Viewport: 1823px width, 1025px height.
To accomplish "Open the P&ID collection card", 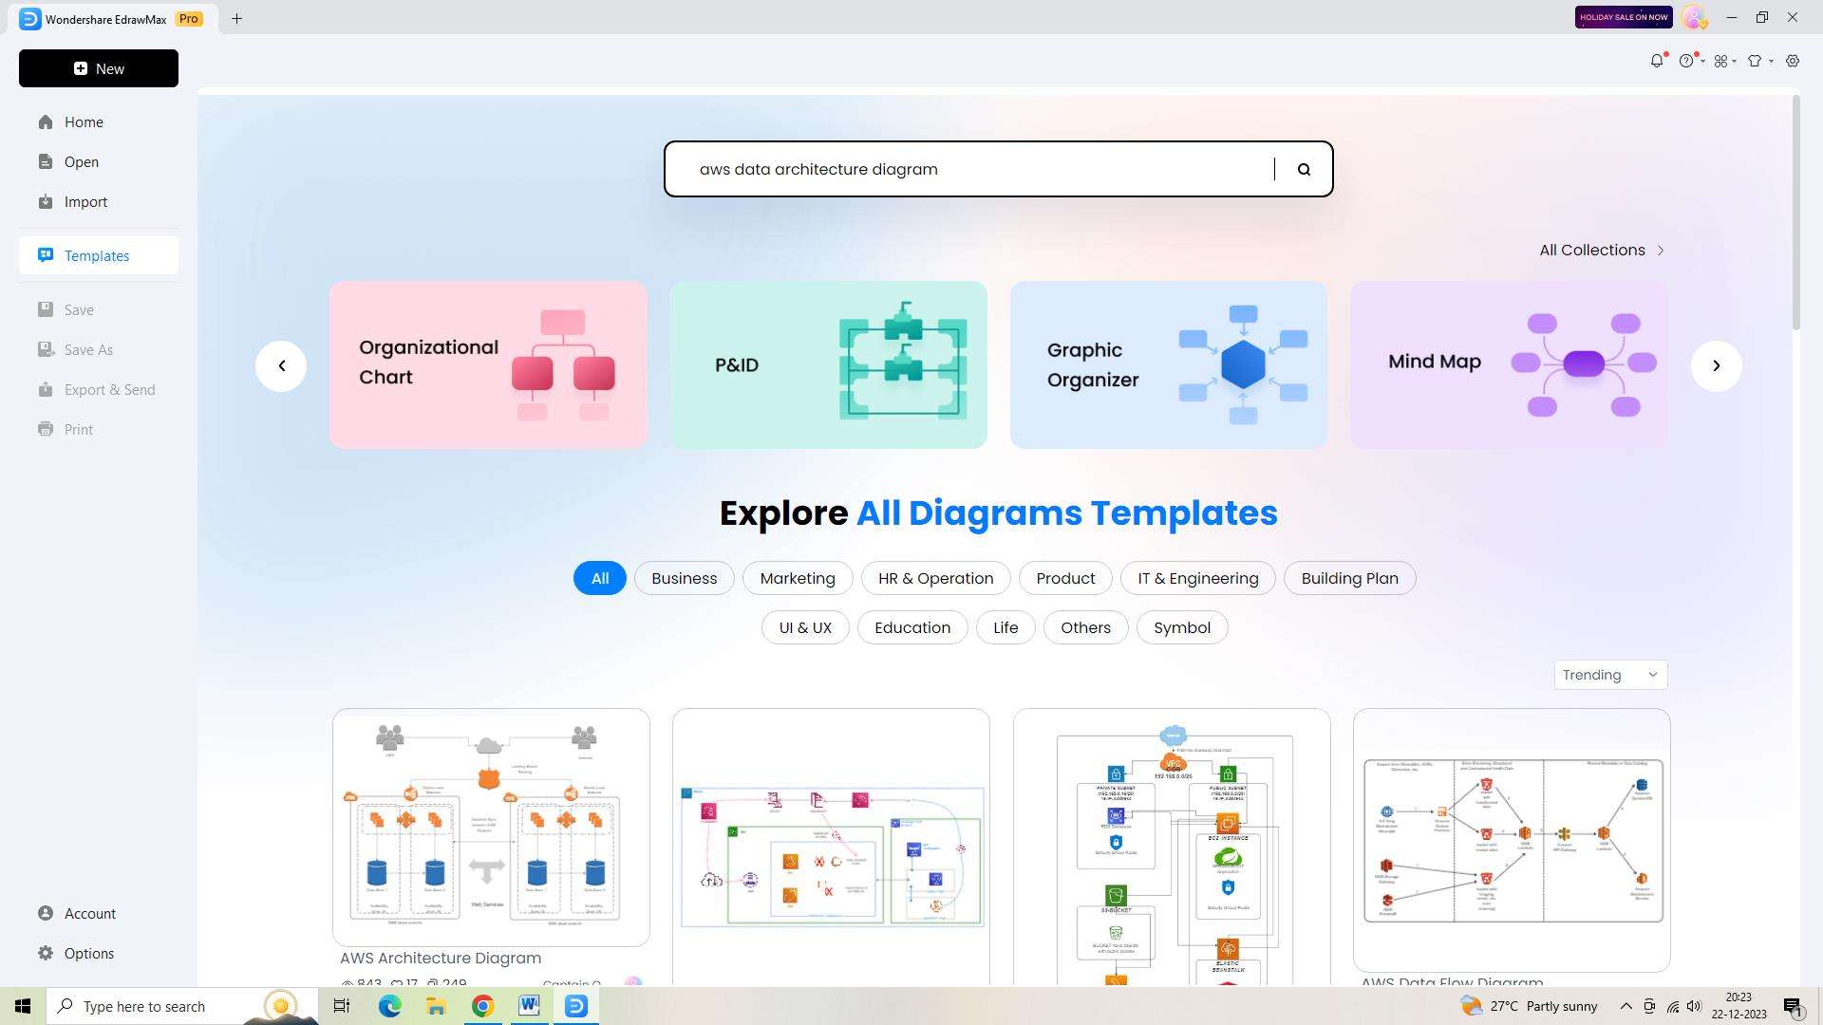I will (828, 364).
